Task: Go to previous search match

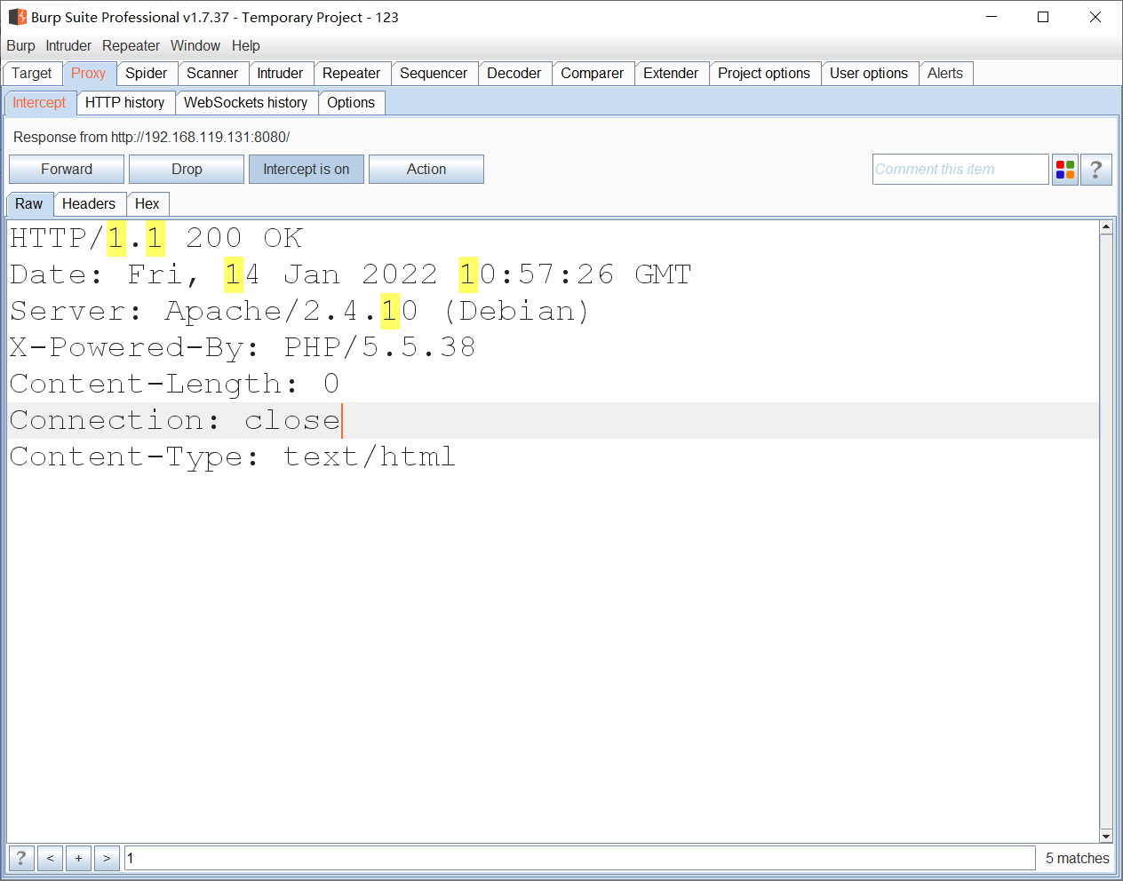Action: click(50, 858)
